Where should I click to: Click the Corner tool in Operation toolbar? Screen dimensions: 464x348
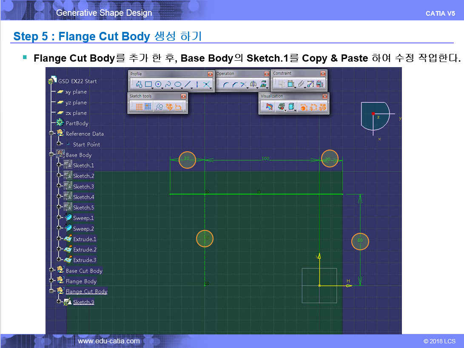pyautogui.click(x=225, y=85)
